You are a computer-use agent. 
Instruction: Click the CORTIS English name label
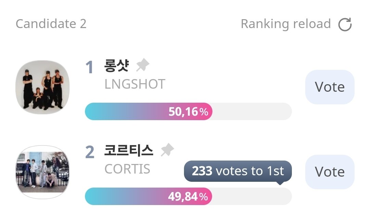pyautogui.click(x=127, y=169)
